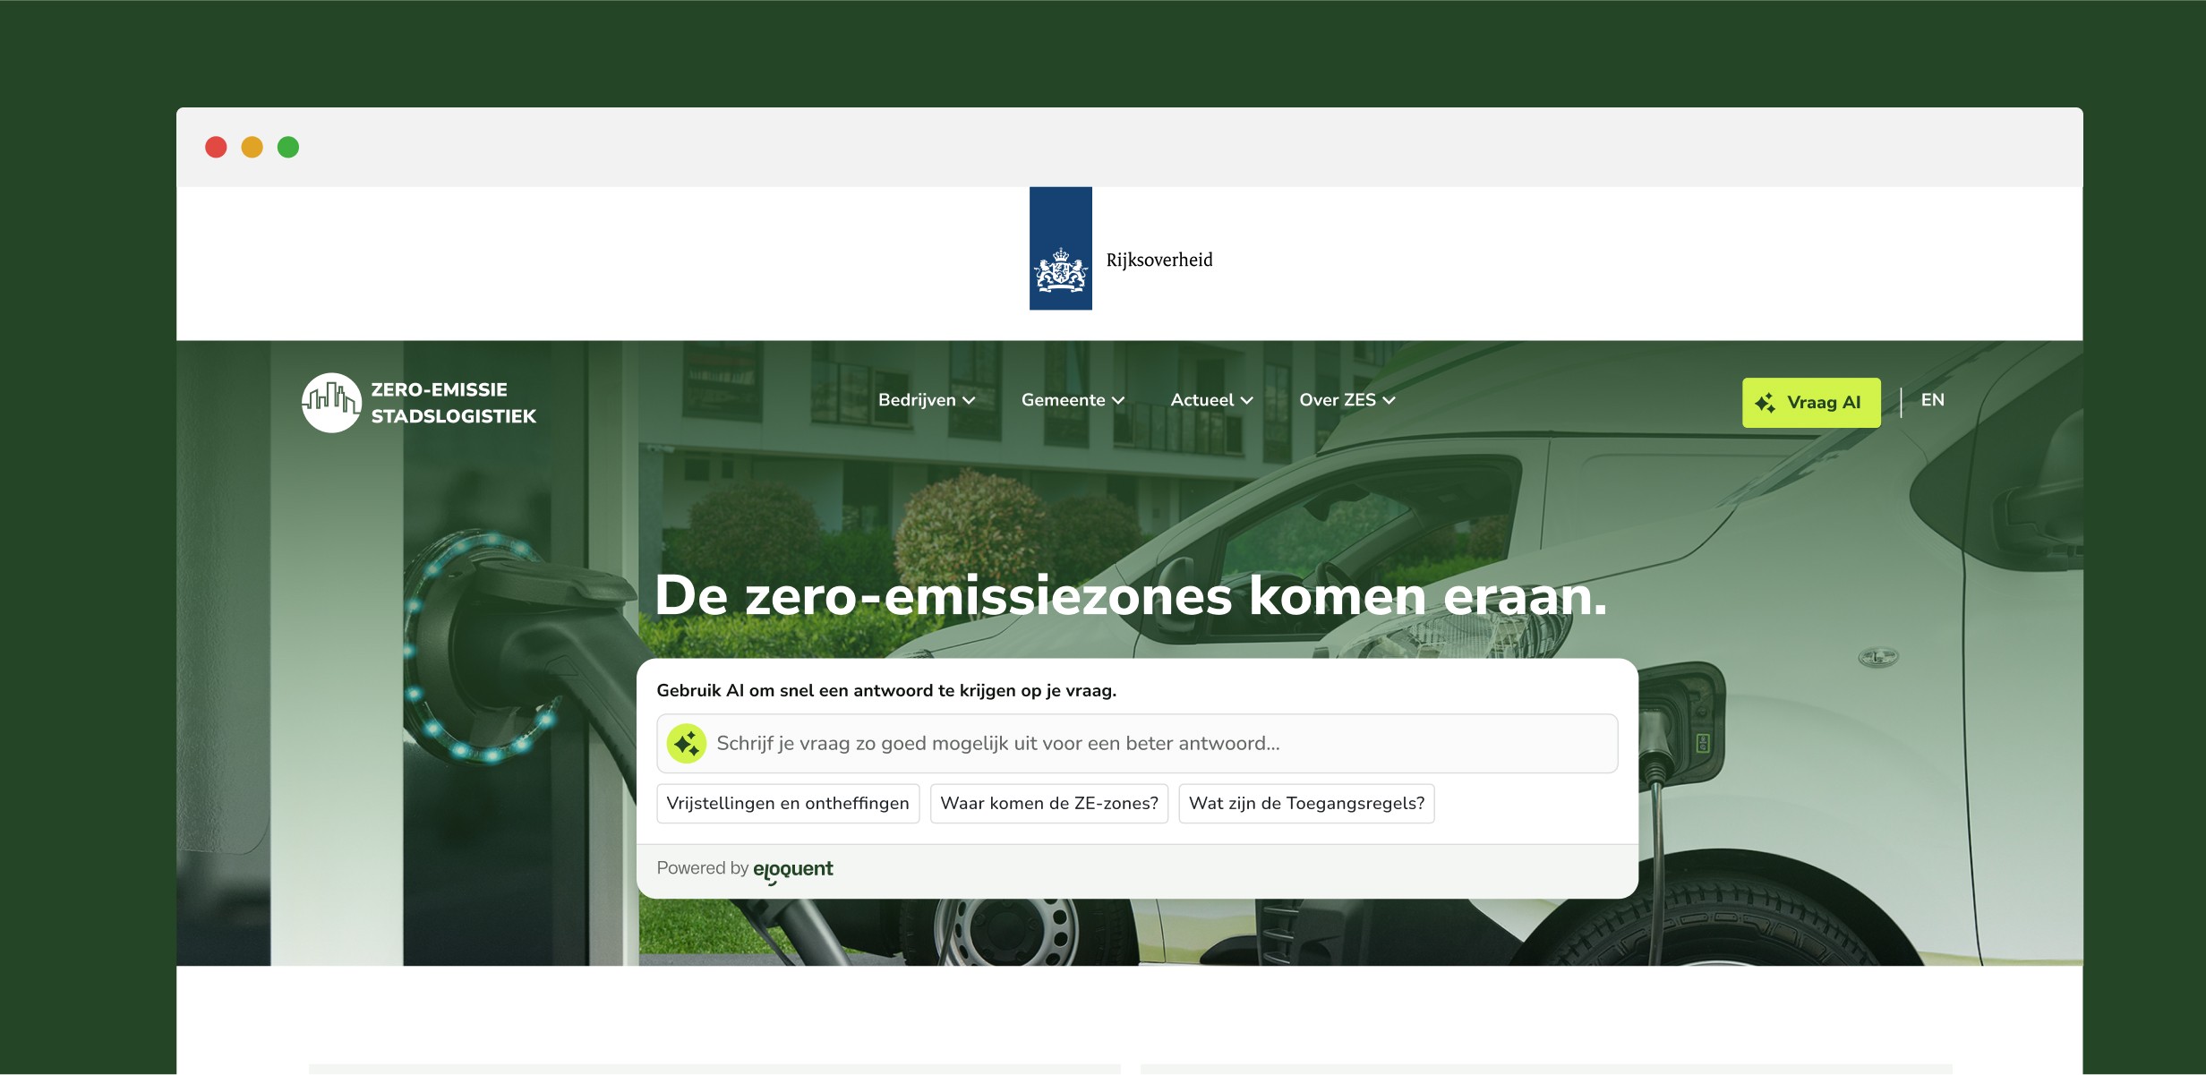The height and width of the screenshot is (1075, 2206).
Task: Expand the chevron next to Actueel
Action: [x=1247, y=401]
